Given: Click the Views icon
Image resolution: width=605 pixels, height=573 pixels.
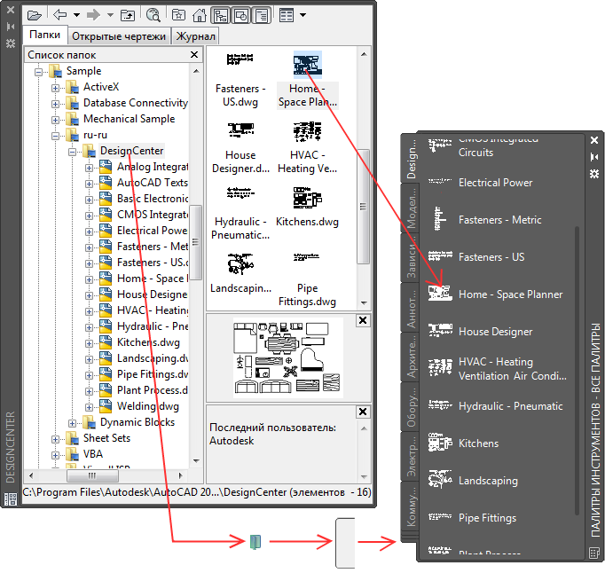Looking at the screenshot, I should point(287,15).
